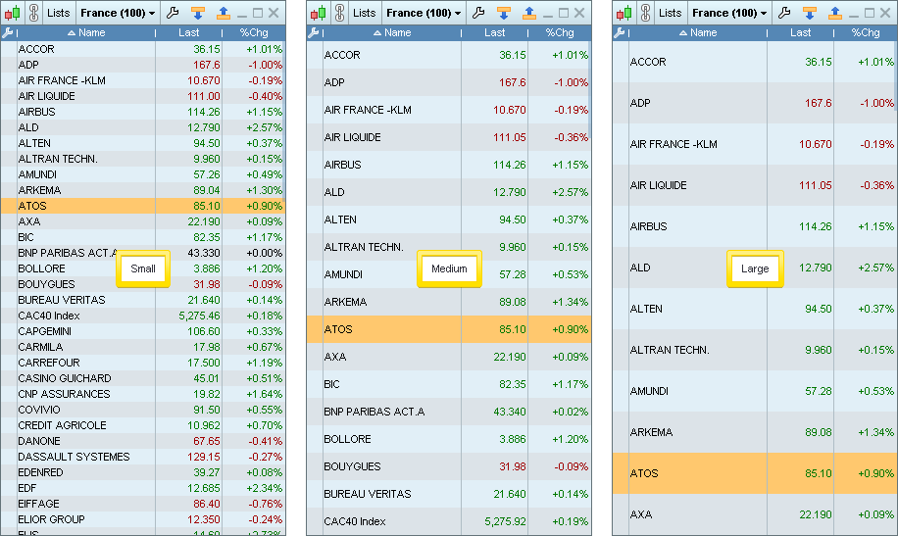Click candlestick chart icon in Large panel
The width and height of the screenshot is (898, 536).
pos(624,14)
